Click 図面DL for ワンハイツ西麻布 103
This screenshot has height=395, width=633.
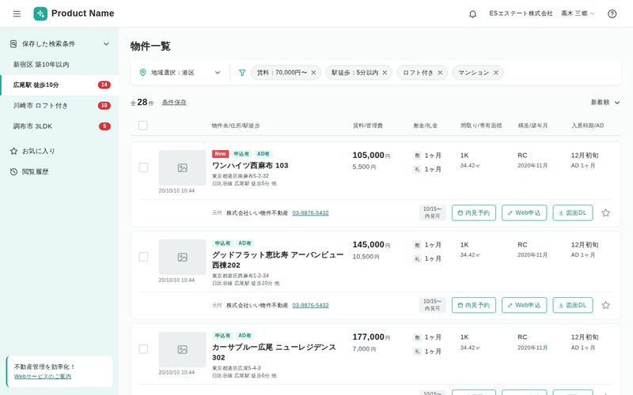(572, 213)
